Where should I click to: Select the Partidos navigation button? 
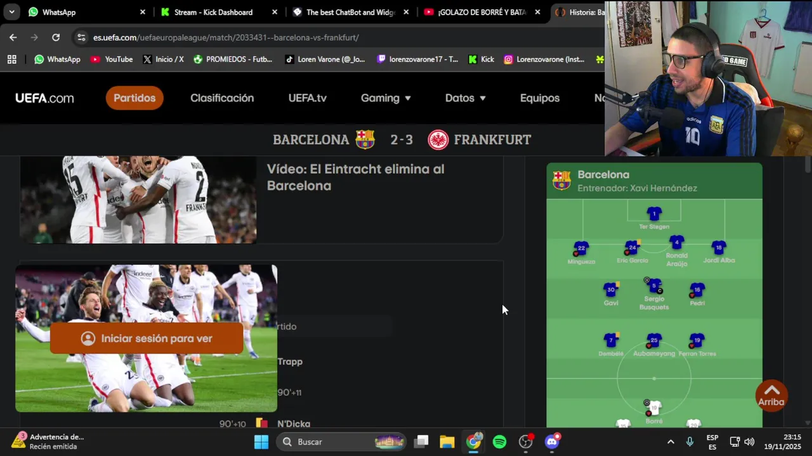(134, 98)
